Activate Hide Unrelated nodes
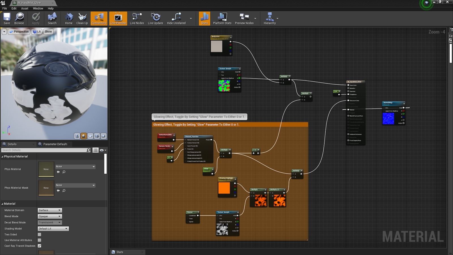The width and height of the screenshot is (453, 255). click(x=177, y=18)
